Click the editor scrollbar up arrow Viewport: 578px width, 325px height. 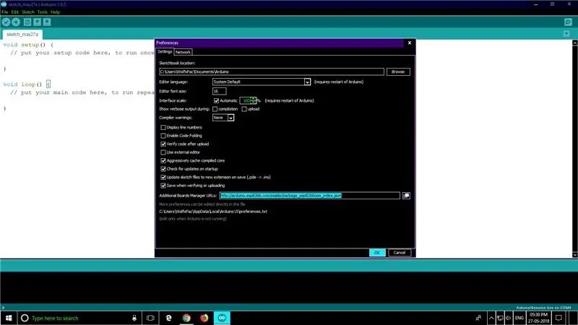click(x=574, y=43)
